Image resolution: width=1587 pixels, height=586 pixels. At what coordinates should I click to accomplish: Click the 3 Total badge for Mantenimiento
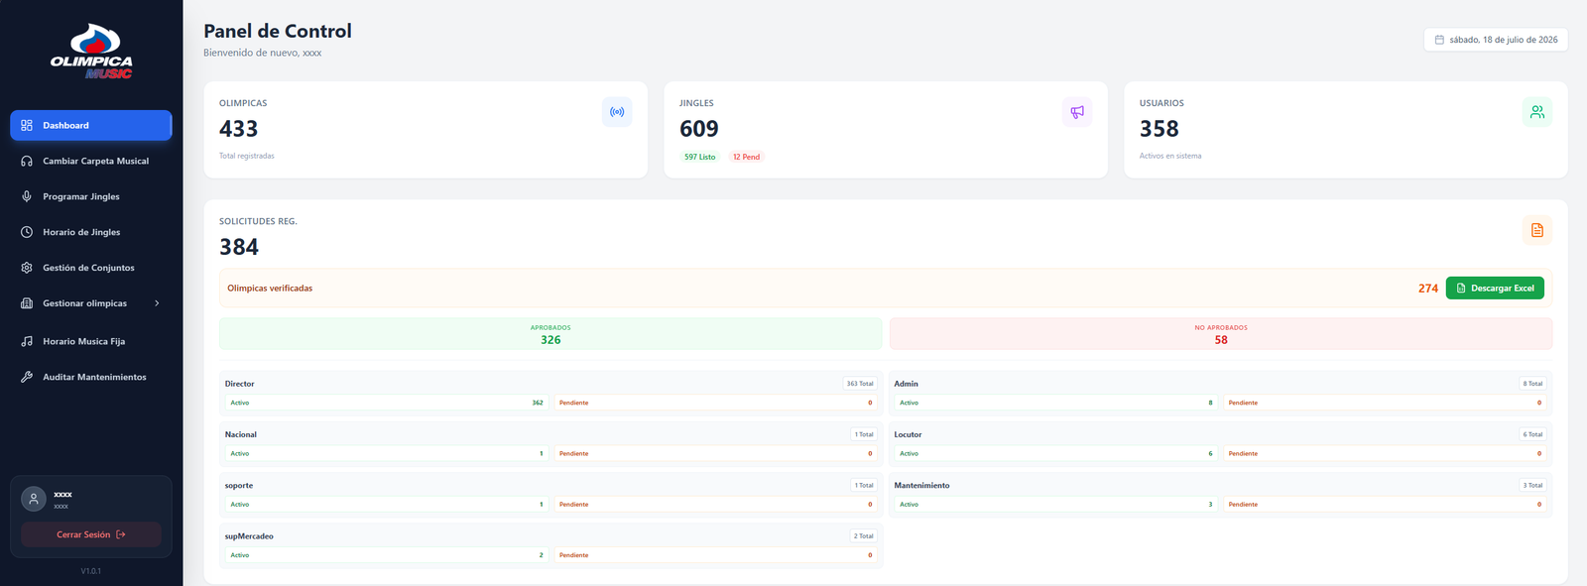point(1532,486)
